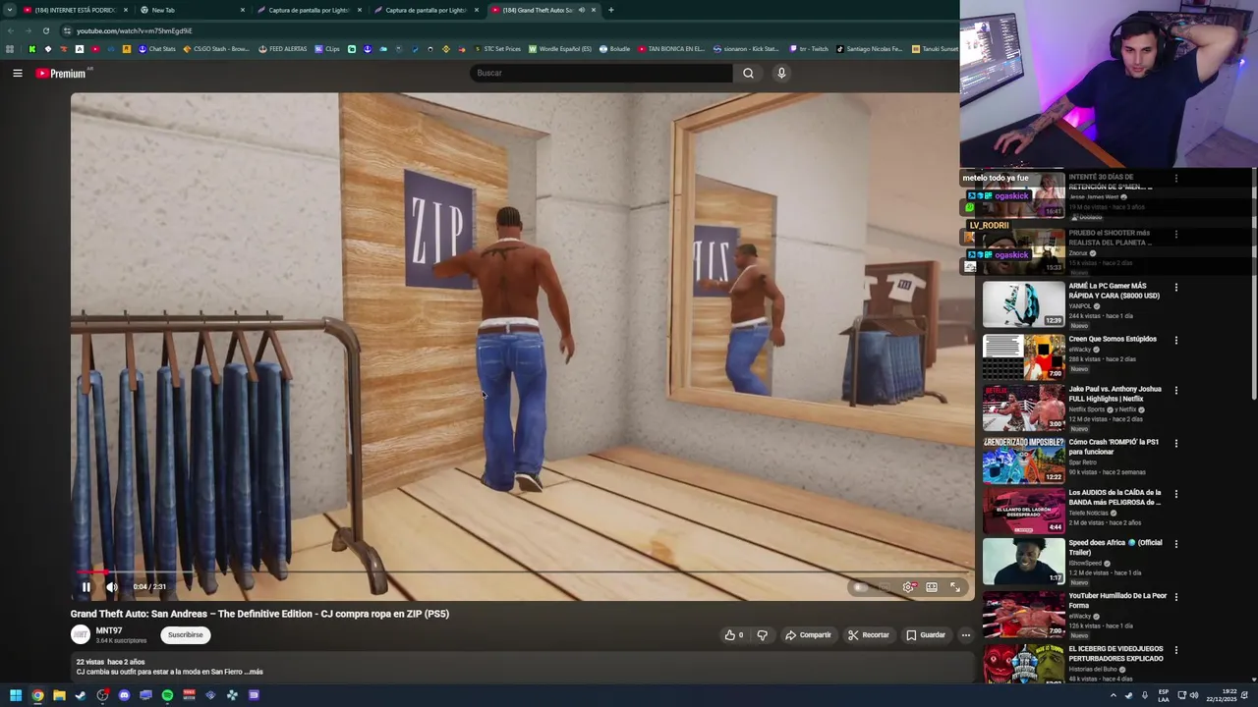Open Speed does Africa trailer thumbnail
The image size is (1258, 707).
(x=1023, y=562)
